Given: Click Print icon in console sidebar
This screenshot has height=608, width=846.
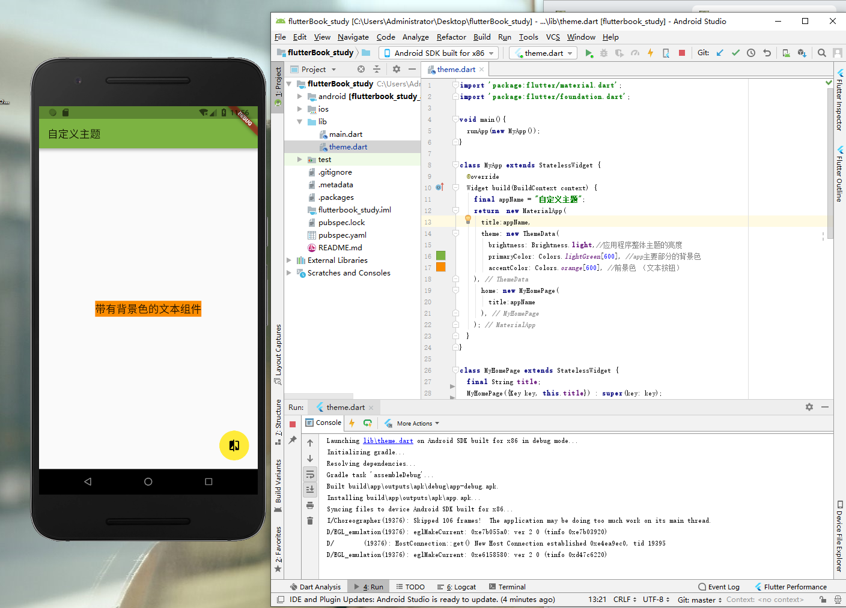Looking at the screenshot, I should coord(310,505).
